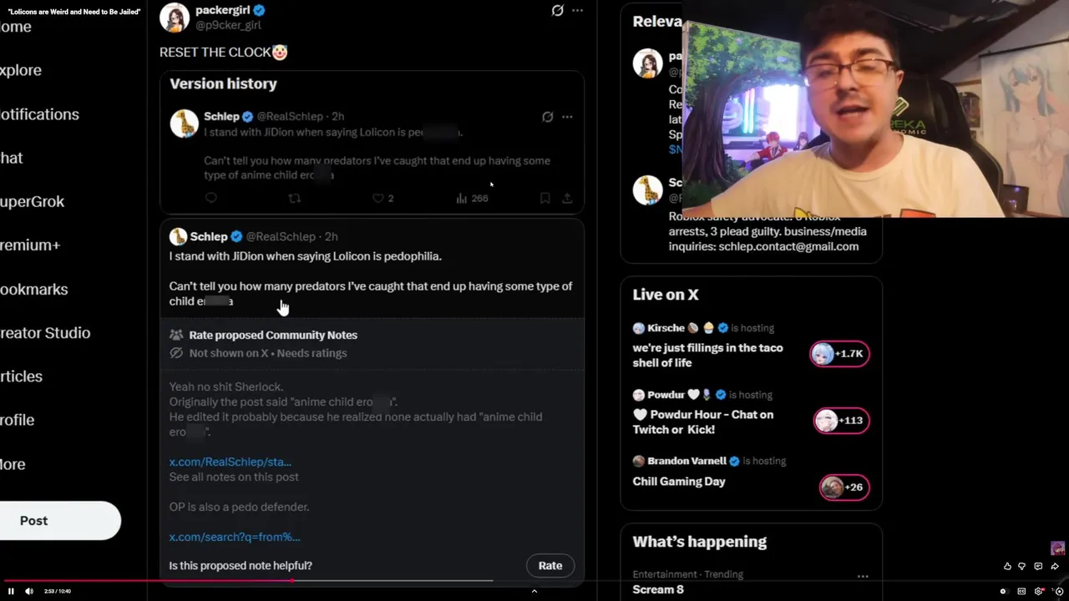Open packergirl username link

[x=222, y=10]
